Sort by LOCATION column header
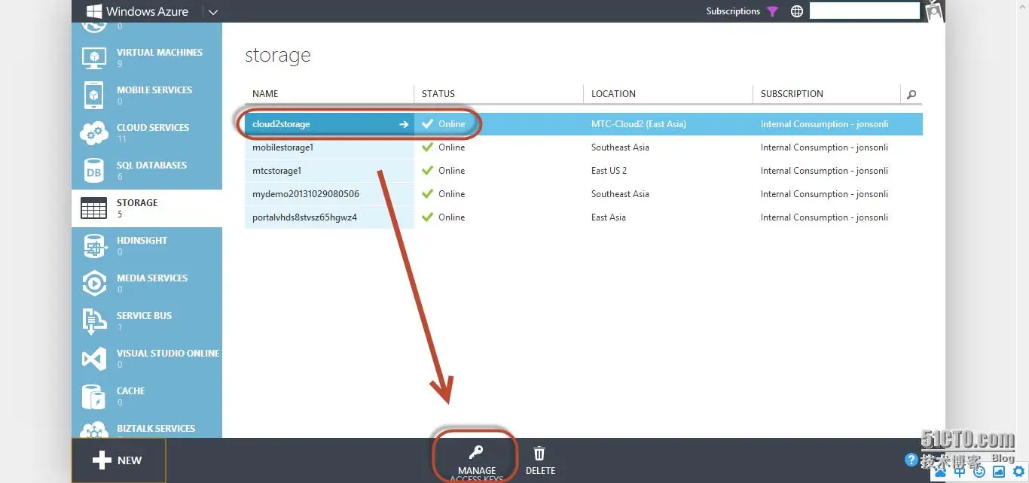This screenshot has width=1029, height=483. 613,94
